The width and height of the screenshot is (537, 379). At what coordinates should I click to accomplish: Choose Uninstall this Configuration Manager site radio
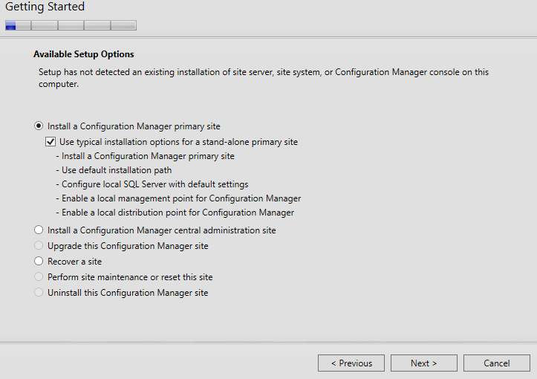tap(39, 292)
